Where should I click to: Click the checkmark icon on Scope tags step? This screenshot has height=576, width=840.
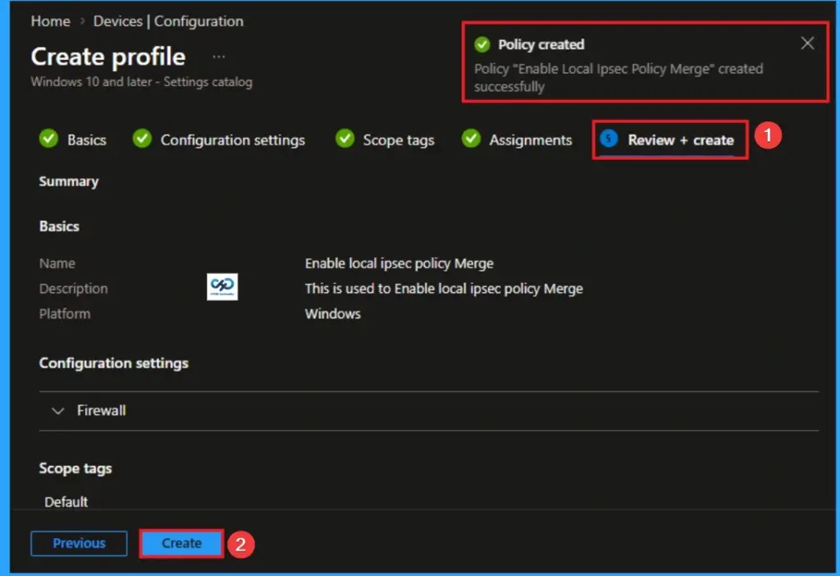coord(345,139)
